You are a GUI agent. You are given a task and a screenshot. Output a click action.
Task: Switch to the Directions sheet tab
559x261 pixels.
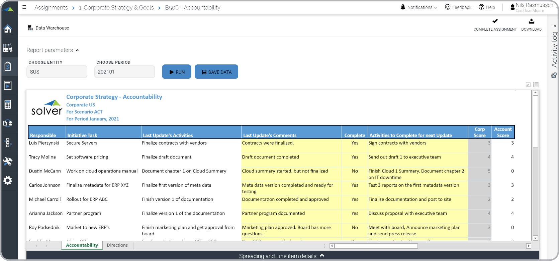117,245
